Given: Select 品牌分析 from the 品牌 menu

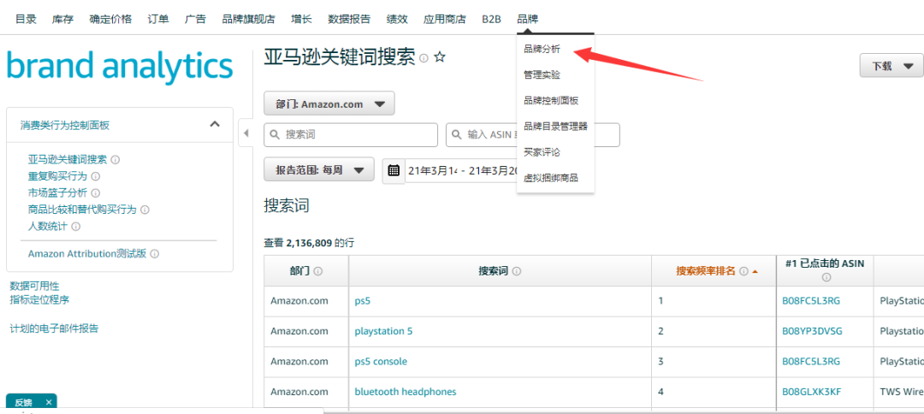Looking at the screenshot, I should pos(542,50).
